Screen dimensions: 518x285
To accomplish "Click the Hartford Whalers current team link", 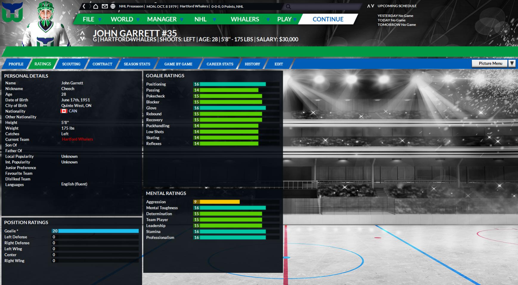I will tap(77, 139).
